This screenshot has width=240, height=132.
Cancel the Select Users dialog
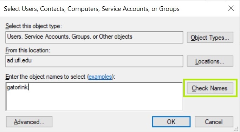[x=214, y=122]
